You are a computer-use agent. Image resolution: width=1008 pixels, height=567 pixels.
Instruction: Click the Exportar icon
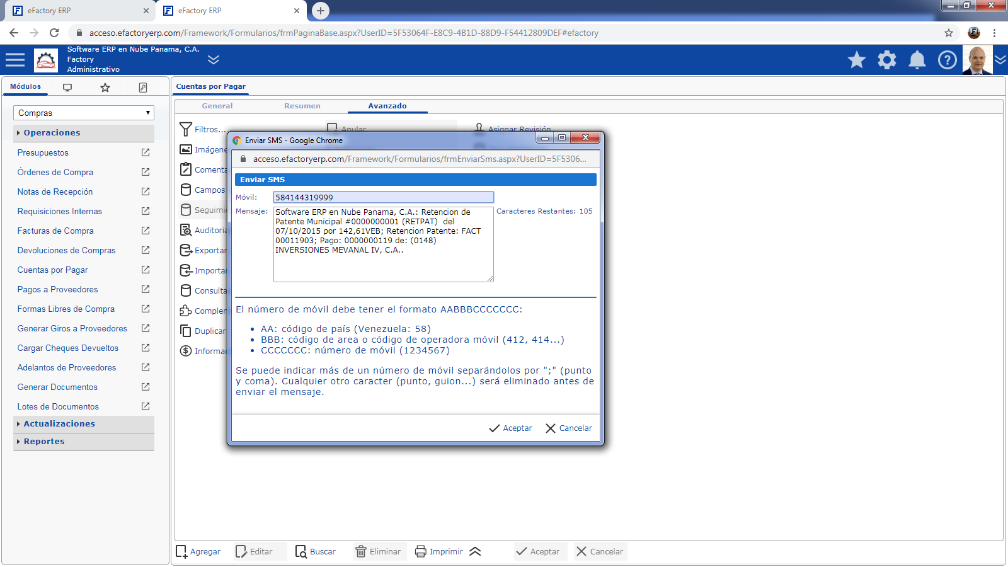pos(186,250)
